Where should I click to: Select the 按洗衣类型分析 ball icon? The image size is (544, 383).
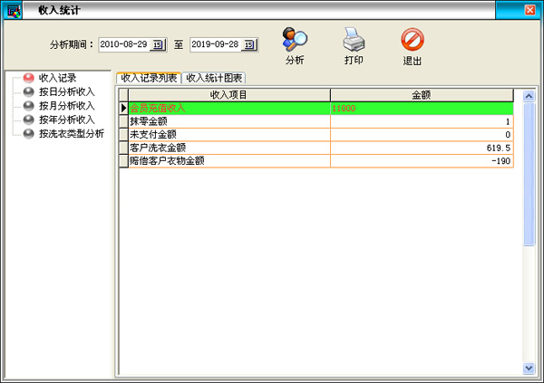pyautogui.click(x=29, y=133)
